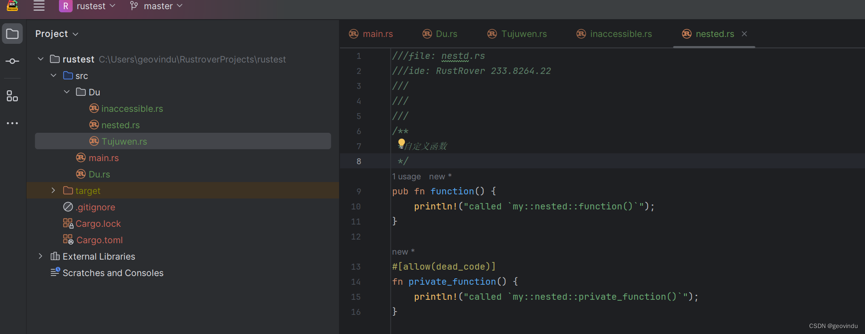865x334 pixels.
Task: Open the Structure tool window icon
Action: coord(12,96)
